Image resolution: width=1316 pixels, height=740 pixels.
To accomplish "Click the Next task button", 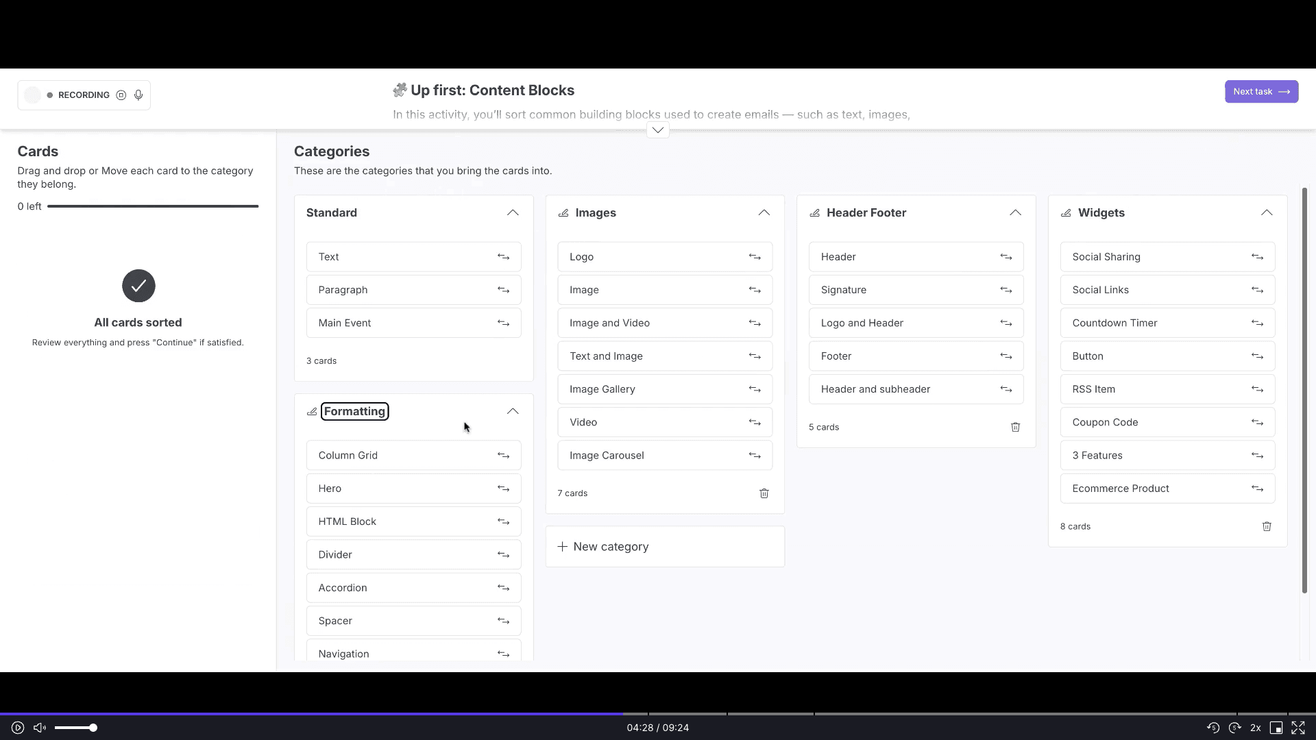I will pos(1260,92).
